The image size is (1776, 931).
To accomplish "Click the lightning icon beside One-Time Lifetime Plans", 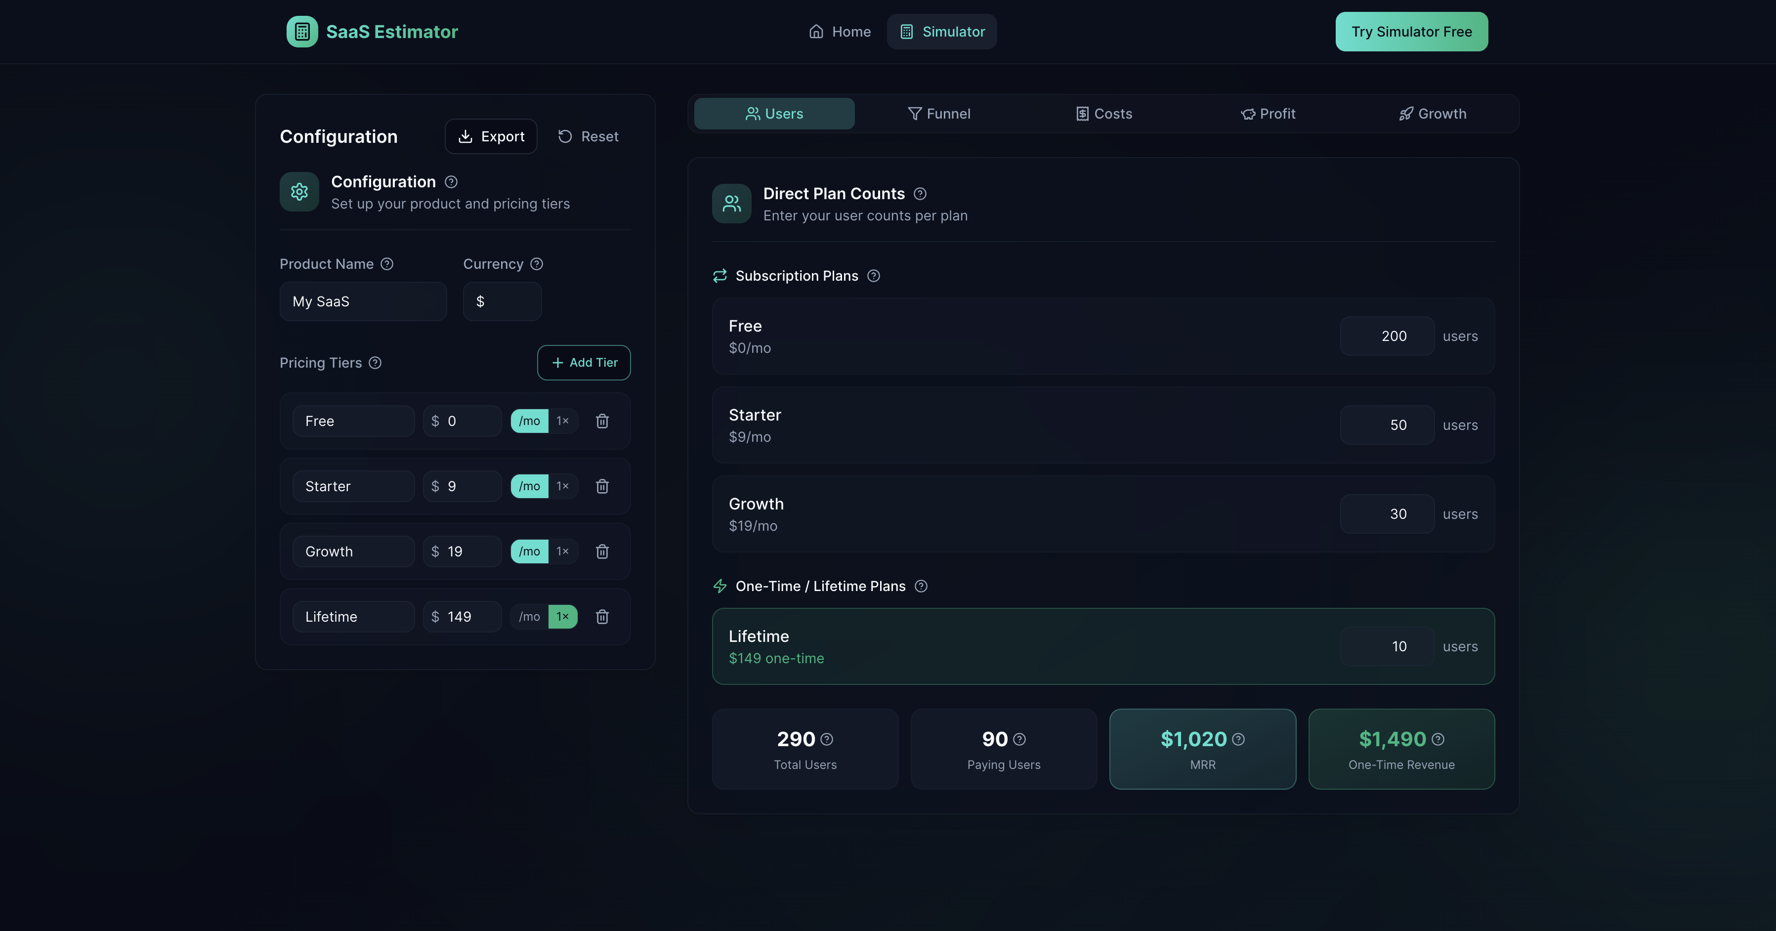I will point(720,586).
